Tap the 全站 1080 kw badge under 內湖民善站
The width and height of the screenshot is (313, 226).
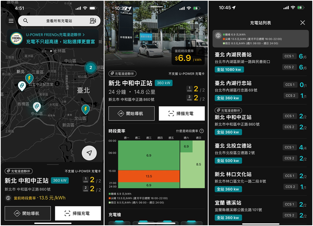229,69
